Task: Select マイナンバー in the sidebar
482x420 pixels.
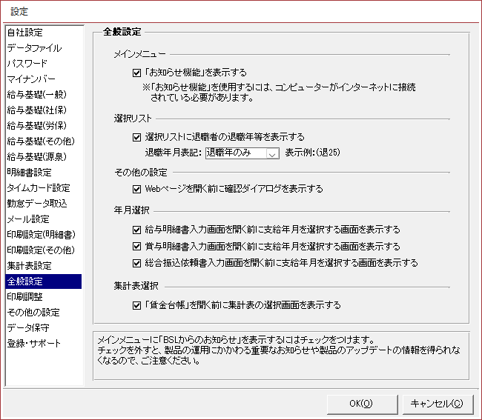Action: point(31,79)
